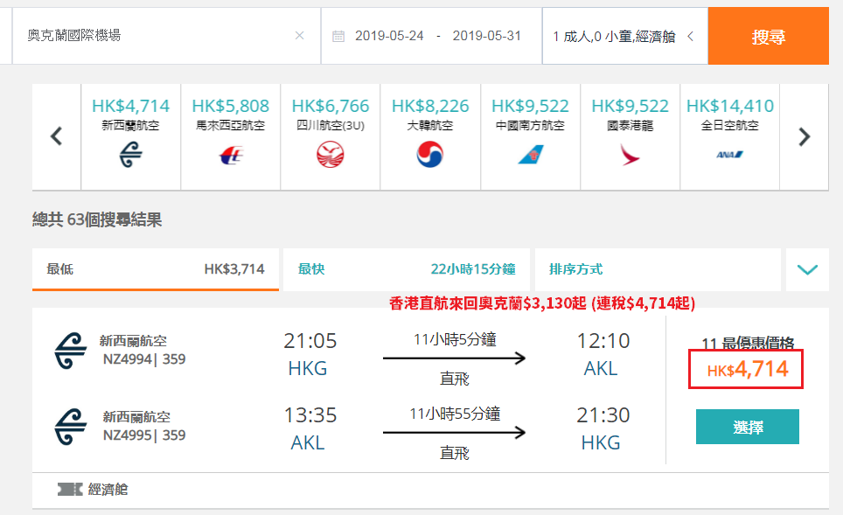Click the 選擇 button for NZ4994 flight
The width and height of the screenshot is (843, 515).
(748, 427)
